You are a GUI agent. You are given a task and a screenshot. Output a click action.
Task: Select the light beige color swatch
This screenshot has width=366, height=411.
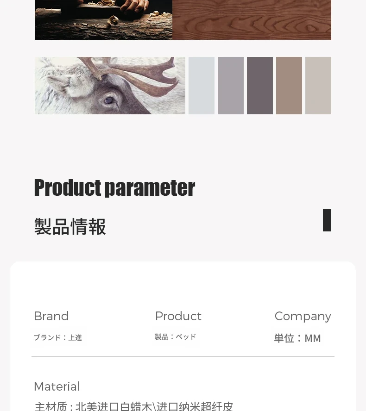tap(318, 86)
